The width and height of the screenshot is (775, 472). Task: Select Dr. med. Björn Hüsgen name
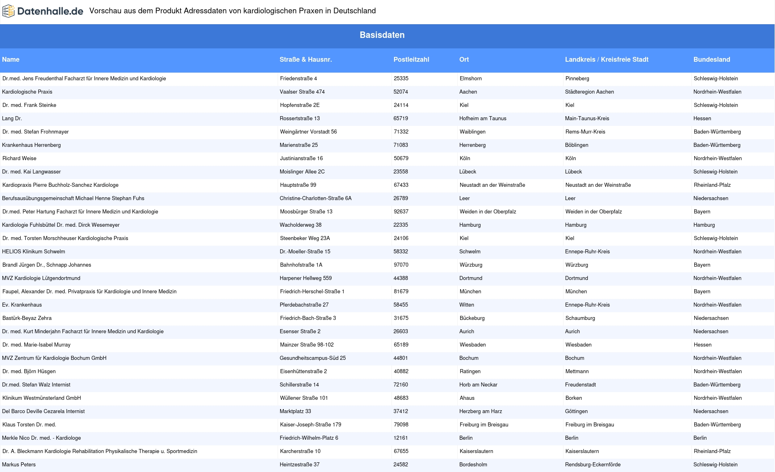(29, 372)
